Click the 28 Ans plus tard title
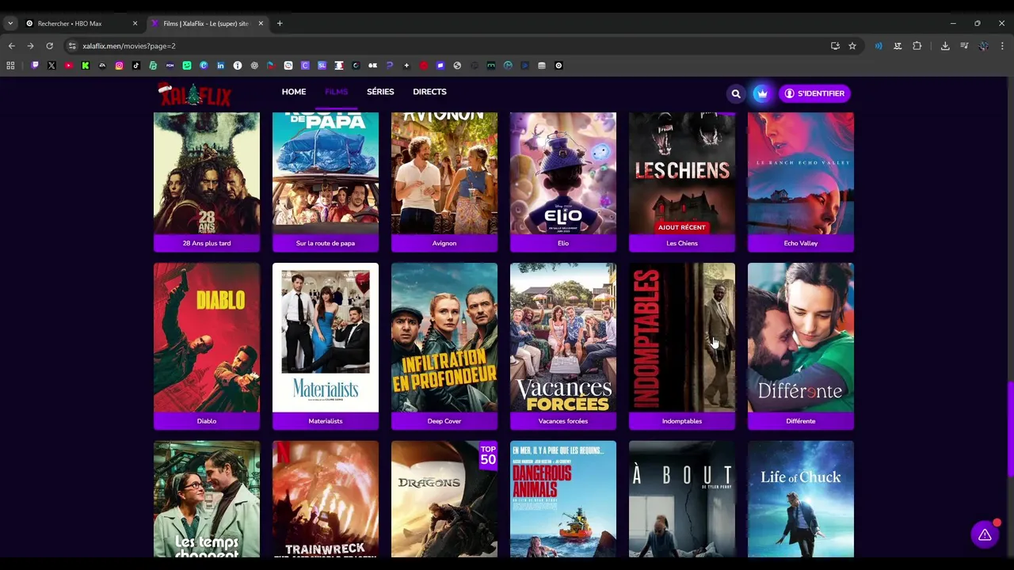The width and height of the screenshot is (1014, 570). tap(207, 243)
